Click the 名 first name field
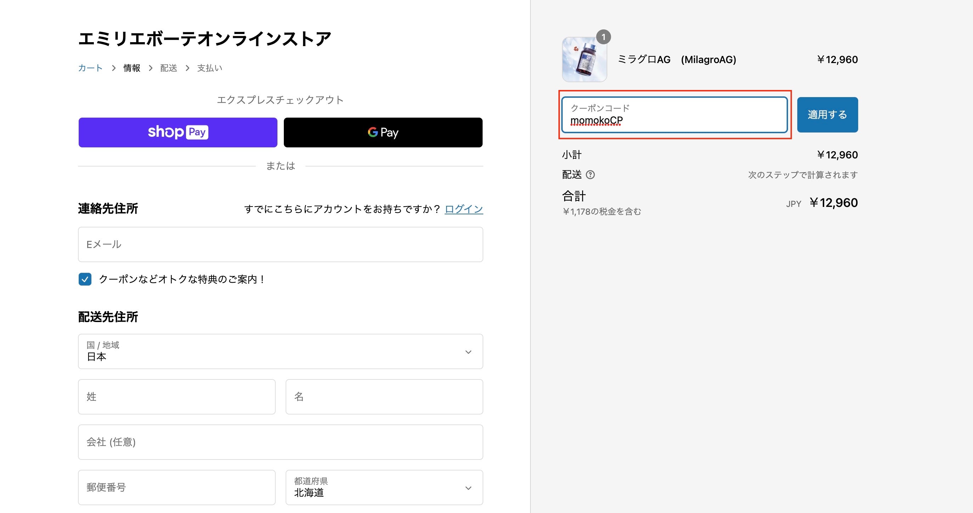Image resolution: width=973 pixels, height=513 pixels. click(x=384, y=397)
